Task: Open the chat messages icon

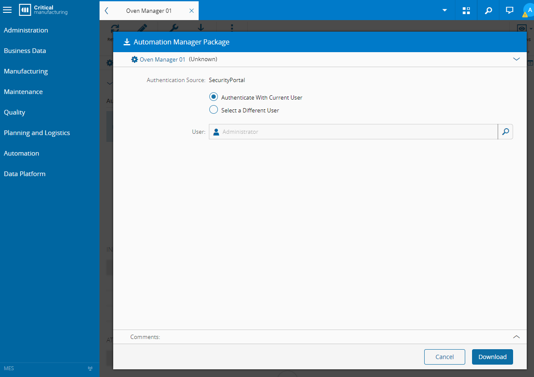Action: (510, 10)
